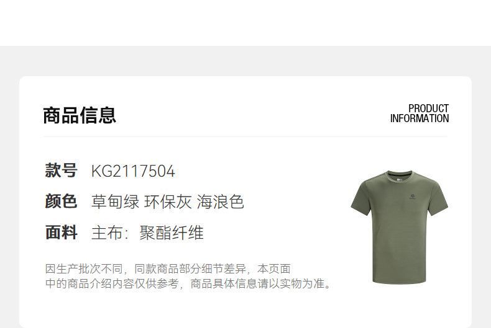Click the neck label inside the shirt collar

399,180
